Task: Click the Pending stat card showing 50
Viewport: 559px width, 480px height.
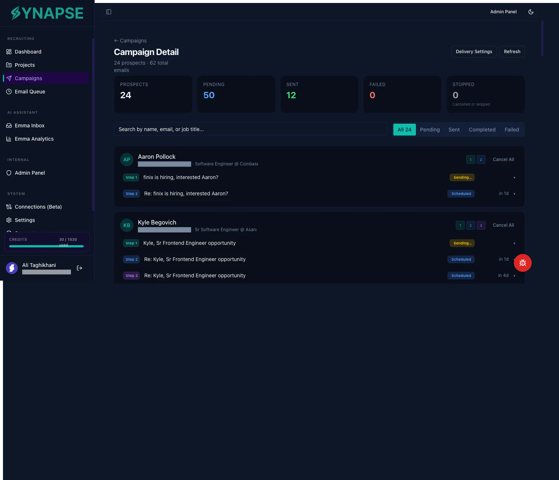Action: pyautogui.click(x=236, y=94)
